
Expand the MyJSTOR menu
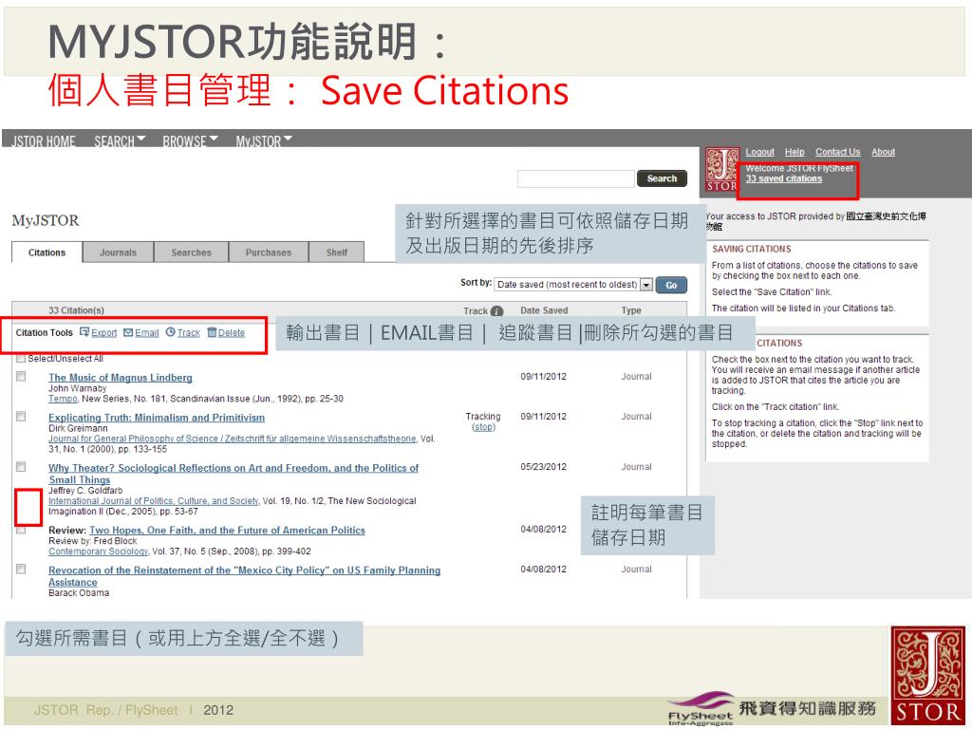264,141
